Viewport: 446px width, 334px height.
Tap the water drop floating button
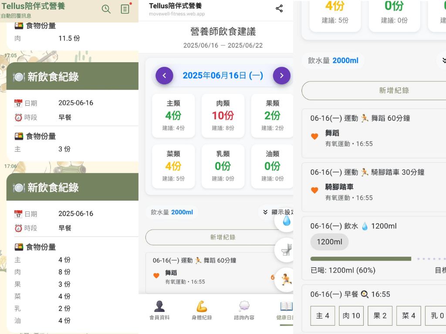pyautogui.click(x=284, y=221)
